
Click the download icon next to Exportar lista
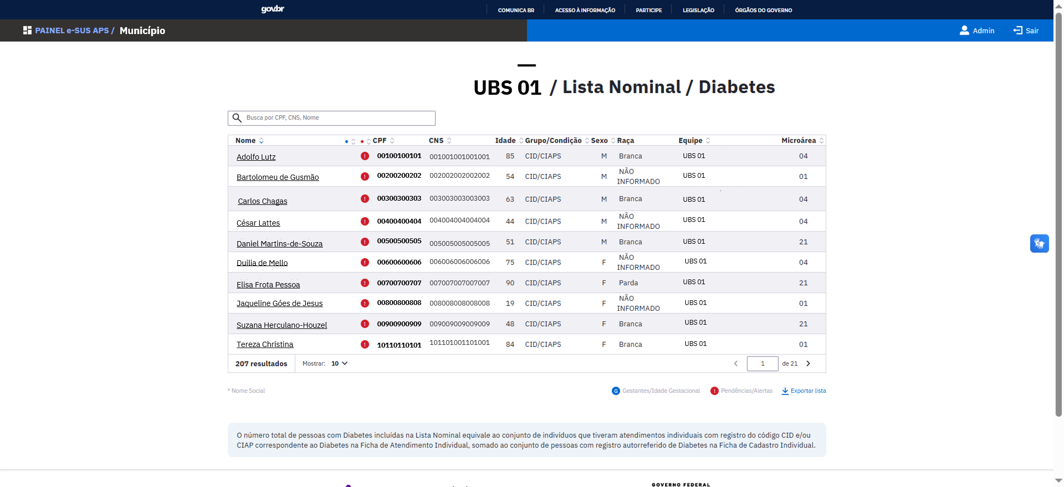[x=786, y=391]
